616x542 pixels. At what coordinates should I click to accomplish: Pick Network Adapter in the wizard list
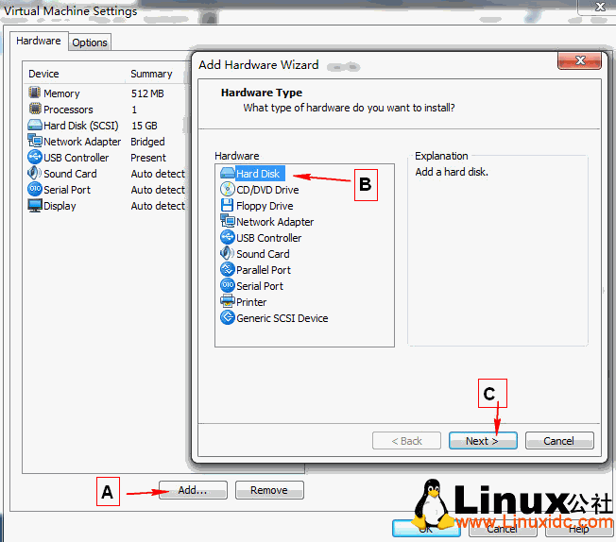[274, 222]
